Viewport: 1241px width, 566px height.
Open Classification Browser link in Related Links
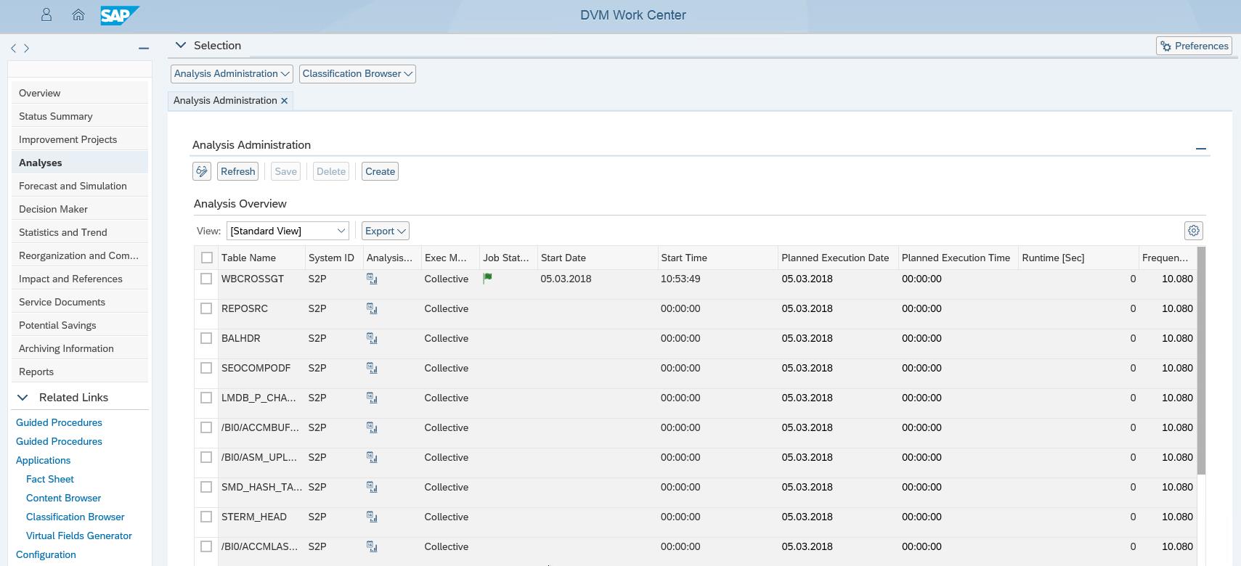click(76, 517)
